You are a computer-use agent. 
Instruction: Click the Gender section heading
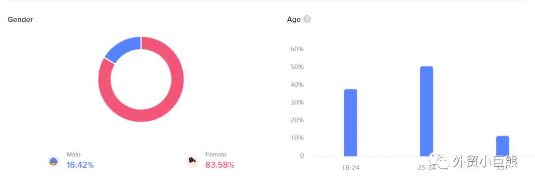click(x=20, y=20)
